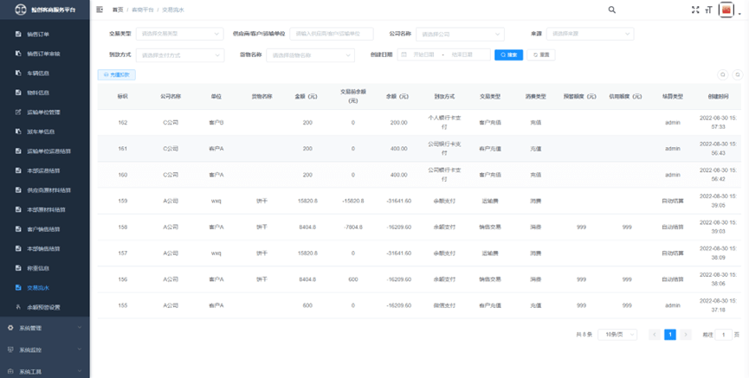This screenshot has height=378, width=749.
Task: Click the 创建时间 column header
Action: (719, 96)
